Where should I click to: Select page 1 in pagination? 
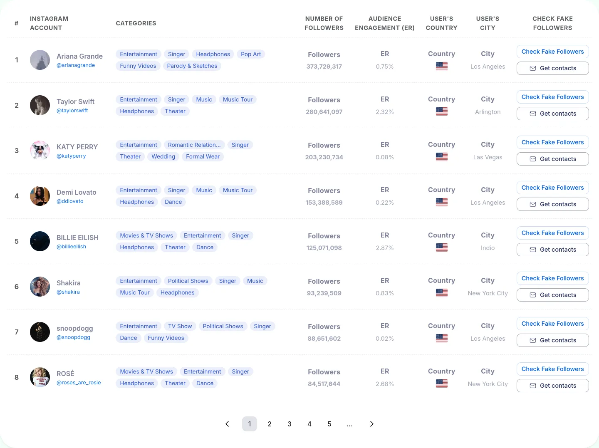click(x=250, y=424)
